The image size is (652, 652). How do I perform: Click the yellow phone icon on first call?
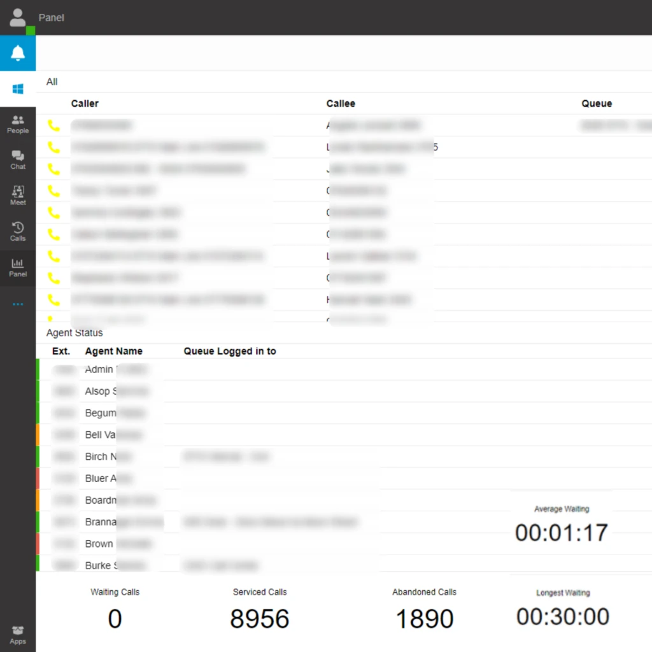click(x=53, y=125)
